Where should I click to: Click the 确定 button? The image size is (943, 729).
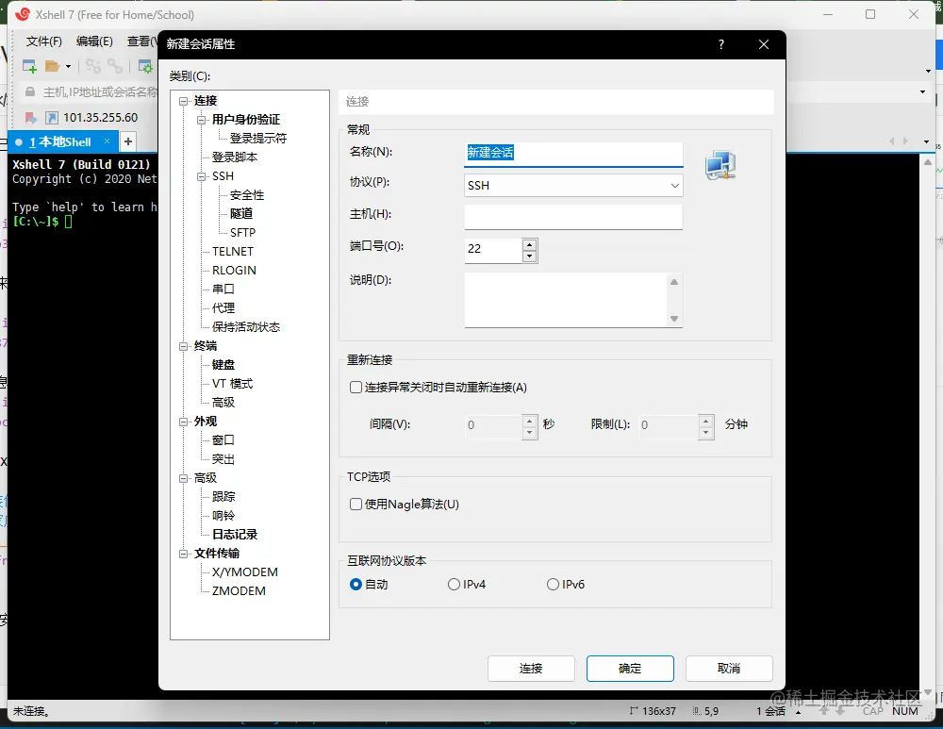[630, 669]
